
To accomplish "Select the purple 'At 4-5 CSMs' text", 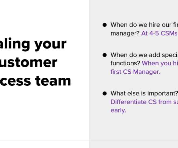I will click(x=160, y=33).
